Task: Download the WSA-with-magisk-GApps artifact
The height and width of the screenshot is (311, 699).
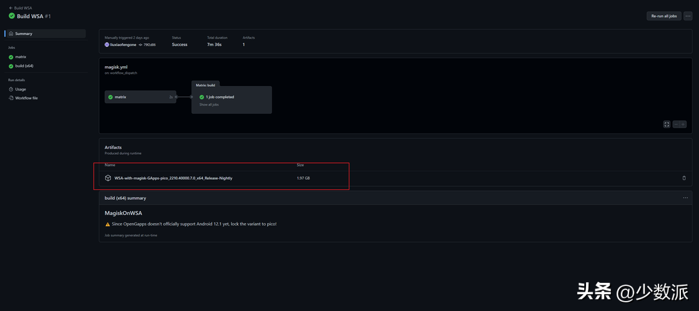Action: coord(174,178)
